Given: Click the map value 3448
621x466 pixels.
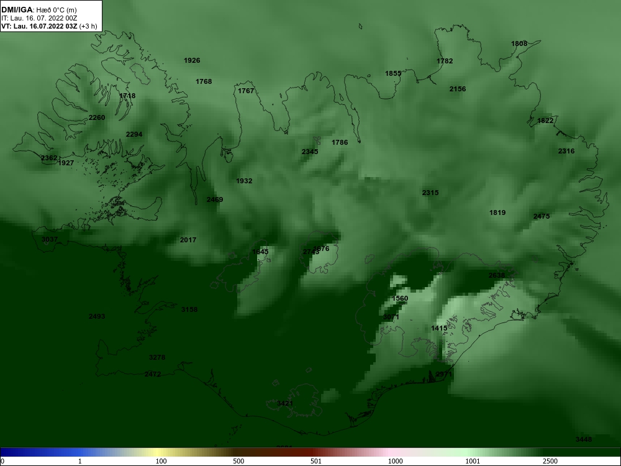Looking at the screenshot, I should [584, 439].
